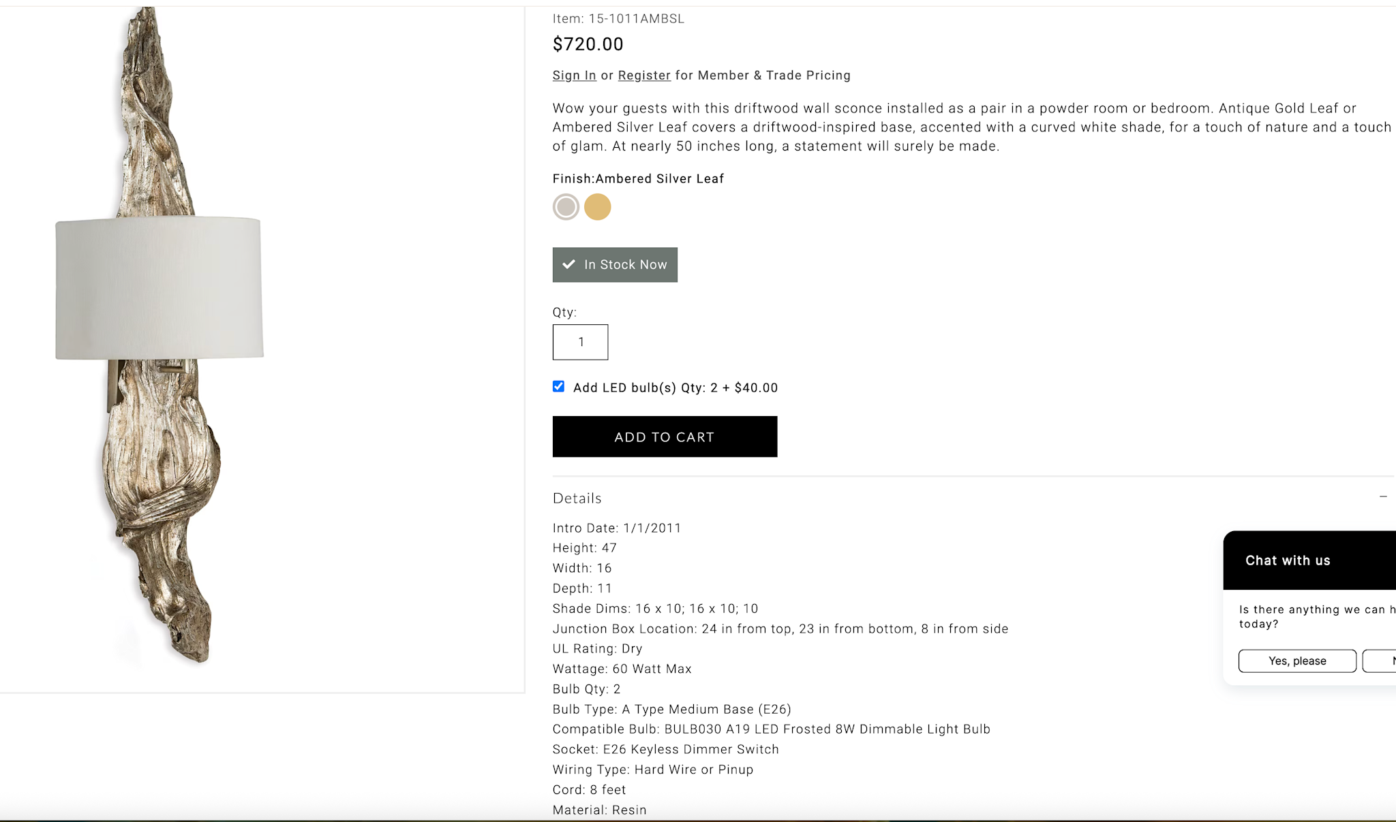Open the Sign In link
1396x822 pixels.
(x=574, y=76)
